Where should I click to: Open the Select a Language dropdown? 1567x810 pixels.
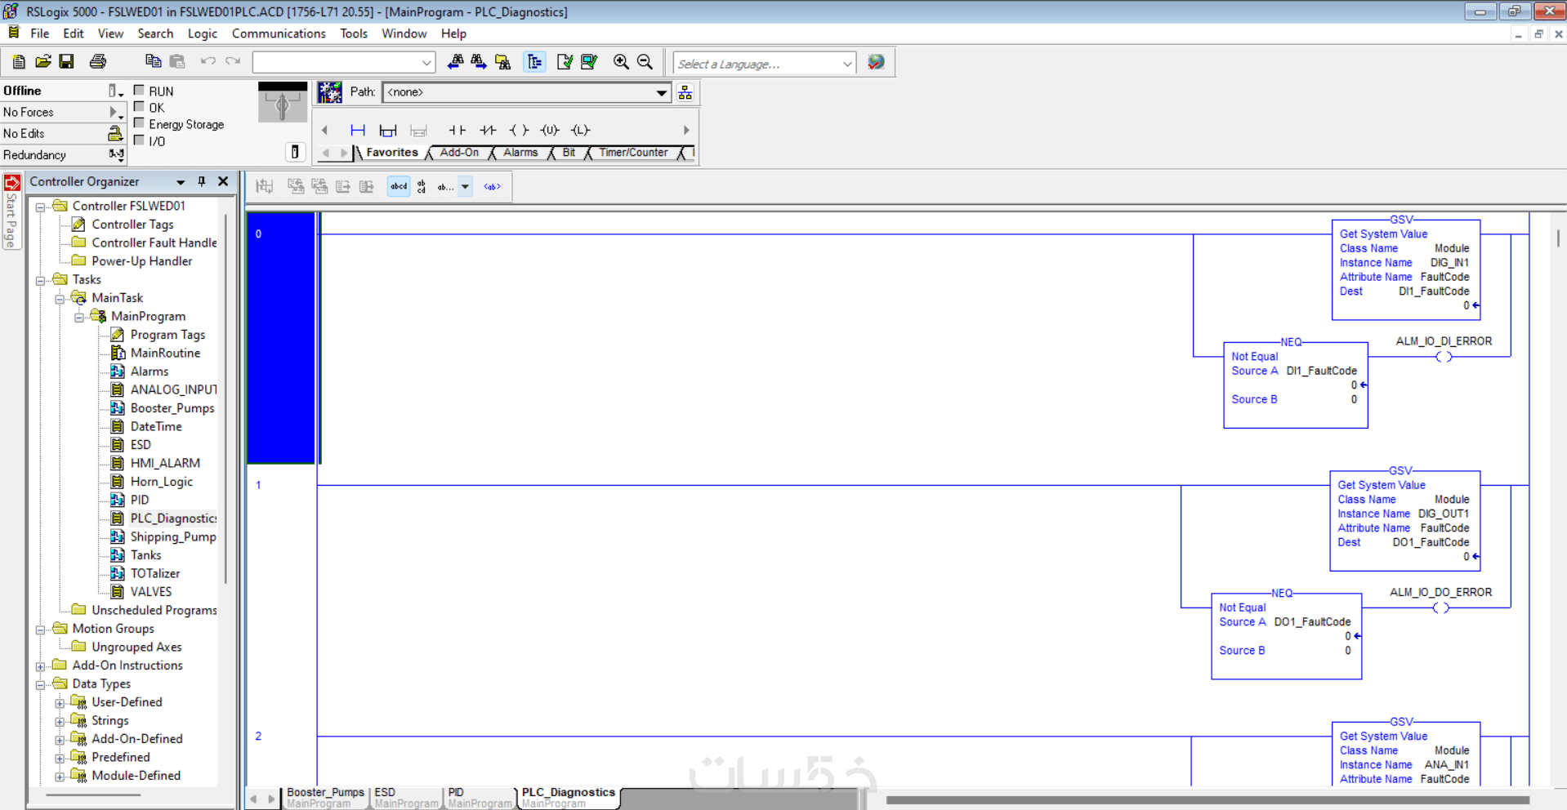coord(846,64)
